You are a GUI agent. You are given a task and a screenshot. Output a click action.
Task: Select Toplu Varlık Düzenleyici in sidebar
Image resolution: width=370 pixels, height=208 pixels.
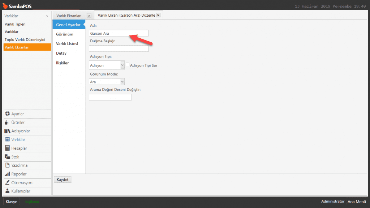pos(24,40)
